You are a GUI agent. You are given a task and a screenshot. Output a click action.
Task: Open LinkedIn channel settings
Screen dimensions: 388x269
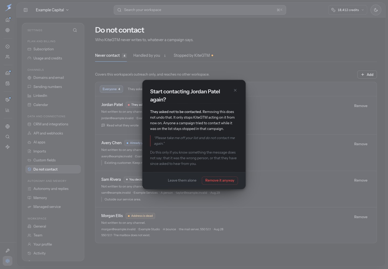click(53, 96)
